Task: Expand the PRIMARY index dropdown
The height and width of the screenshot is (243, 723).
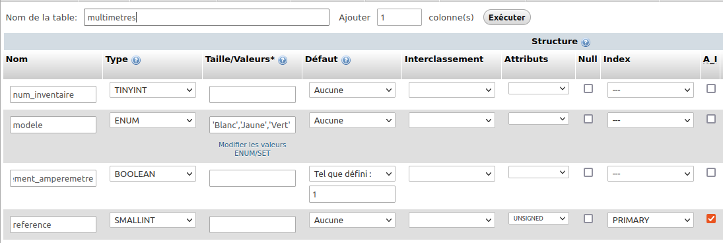Action: click(650, 220)
